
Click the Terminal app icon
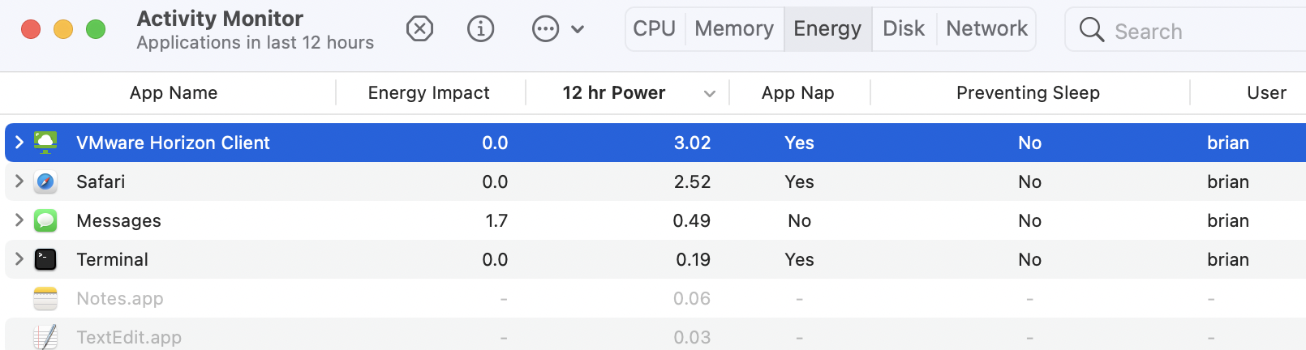point(45,259)
